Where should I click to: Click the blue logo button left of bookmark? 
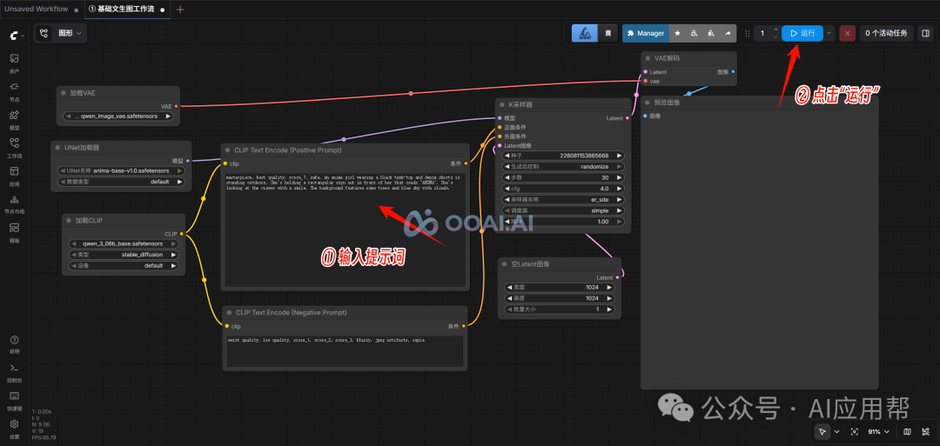(x=585, y=34)
